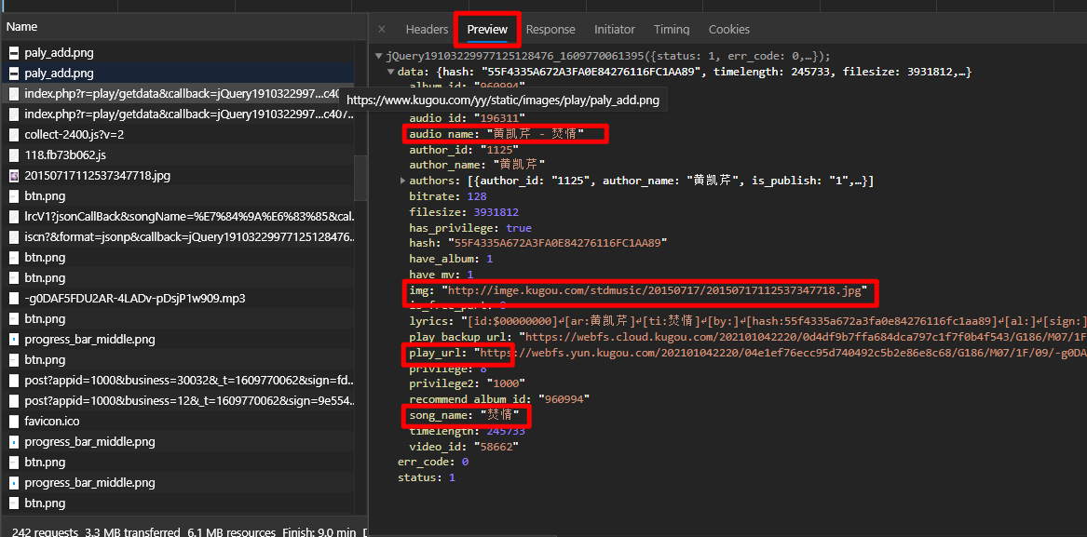Open the play_url link on webfs.yun.kugou.com
1087x537 pixels.
point(783,354)
